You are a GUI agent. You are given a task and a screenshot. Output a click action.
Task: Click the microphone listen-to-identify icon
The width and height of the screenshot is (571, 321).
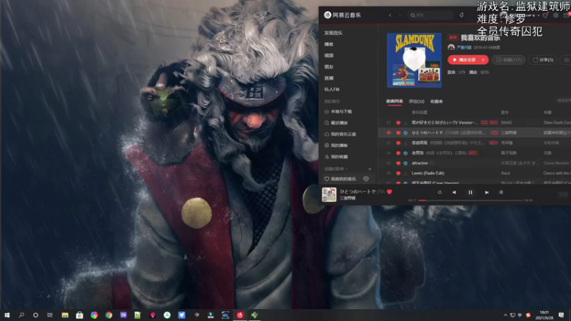pos(461,15)
